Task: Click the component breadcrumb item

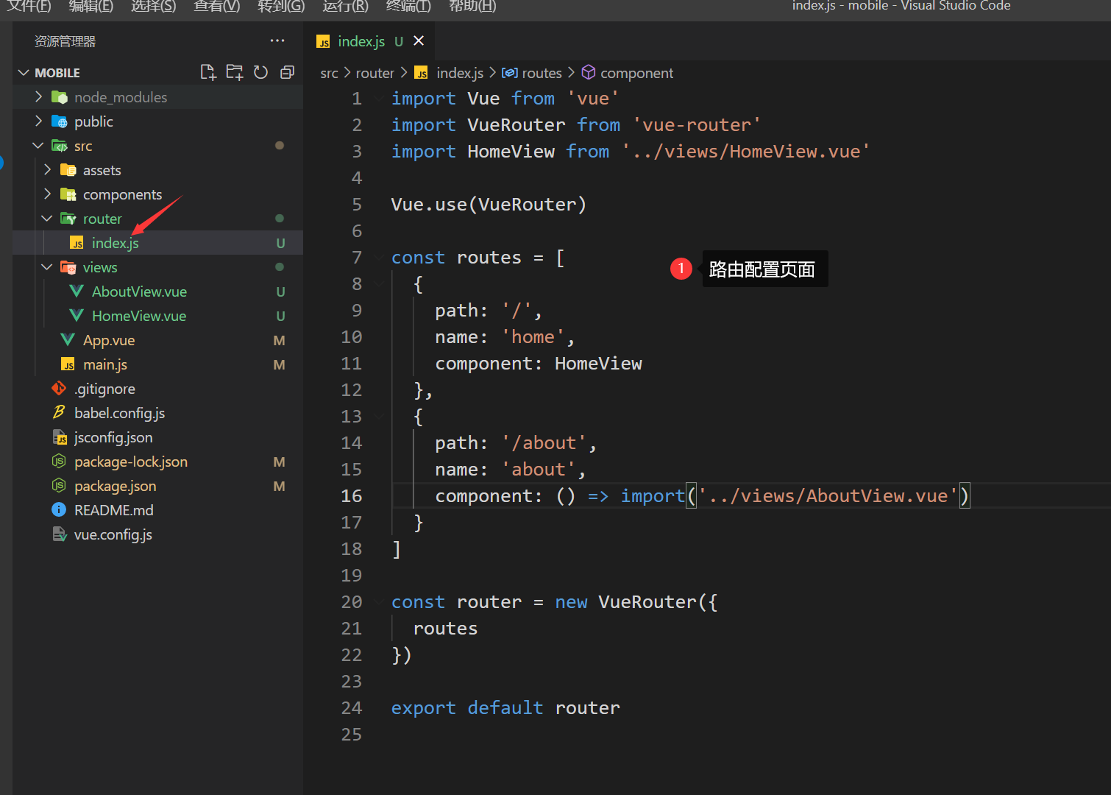Action: pos(636,73)
